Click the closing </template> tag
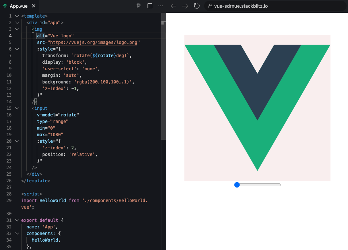This screenshot has height=250, width=348. point(35,181)
